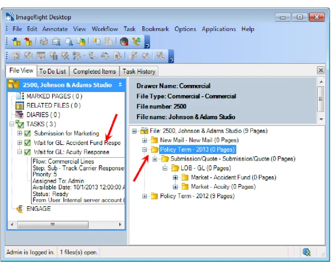Click the checkmark with X cancel task icon
Viewport: 331px width, 262px height.
point(65,56)
